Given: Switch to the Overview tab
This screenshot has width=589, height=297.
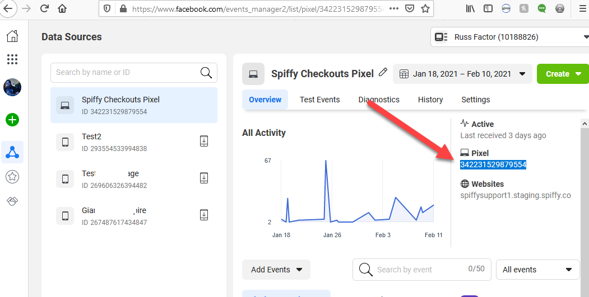Looking at the screenshot, I should (265, 100).
